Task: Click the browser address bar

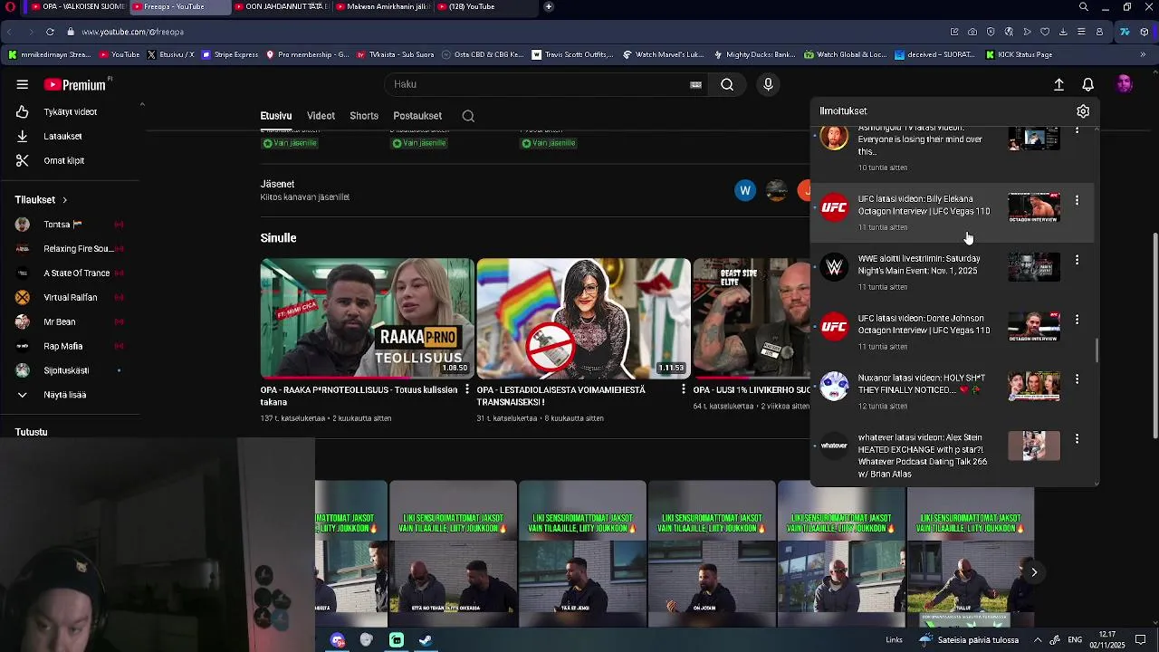Action: (507, 32)
